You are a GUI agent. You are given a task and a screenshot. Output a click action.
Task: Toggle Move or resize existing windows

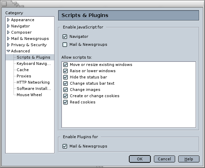(x=65, y=65)
